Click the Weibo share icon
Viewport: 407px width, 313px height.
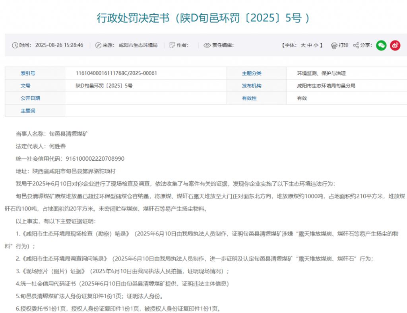tap(395, 45)
